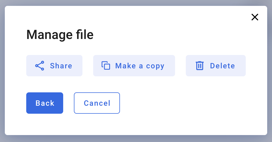Click the trash can icon

(x=200, y=66)
